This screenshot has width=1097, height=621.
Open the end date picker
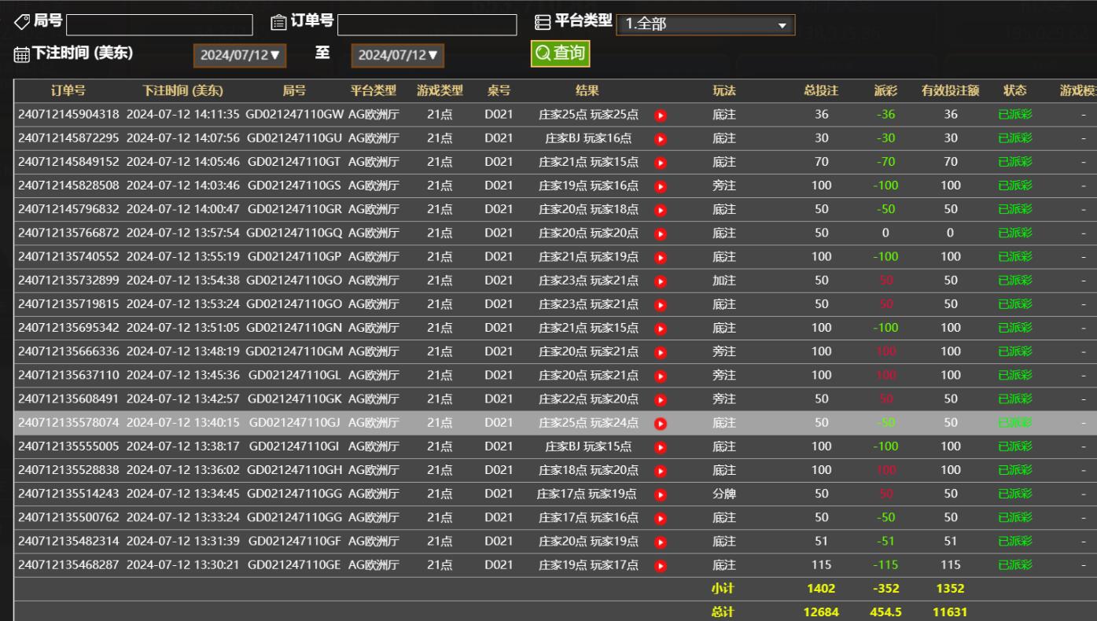pyautogui.click(x=398, y=56)
